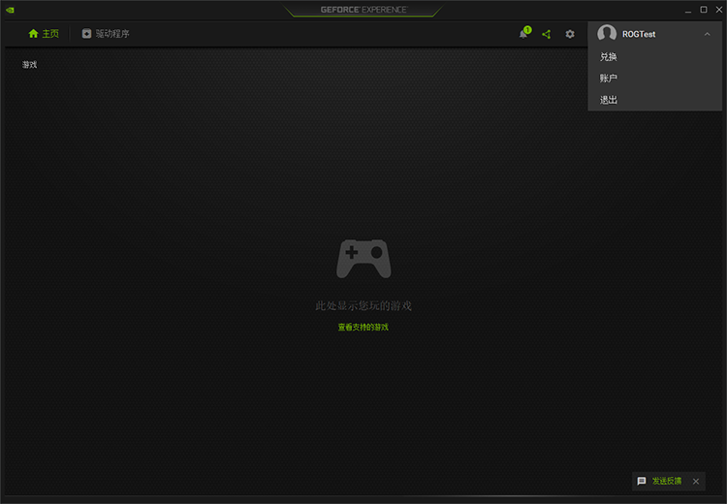The width and height of the screenshot is (727, 504).
Task: Select 退出 to log out
Action: click(609, 100)
